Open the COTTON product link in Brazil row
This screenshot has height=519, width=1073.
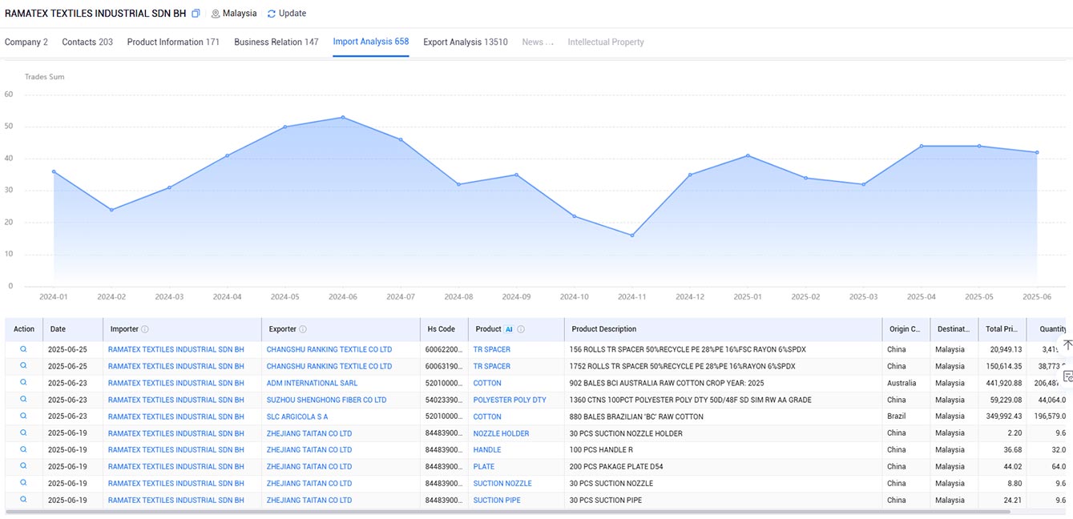[487, 416]
